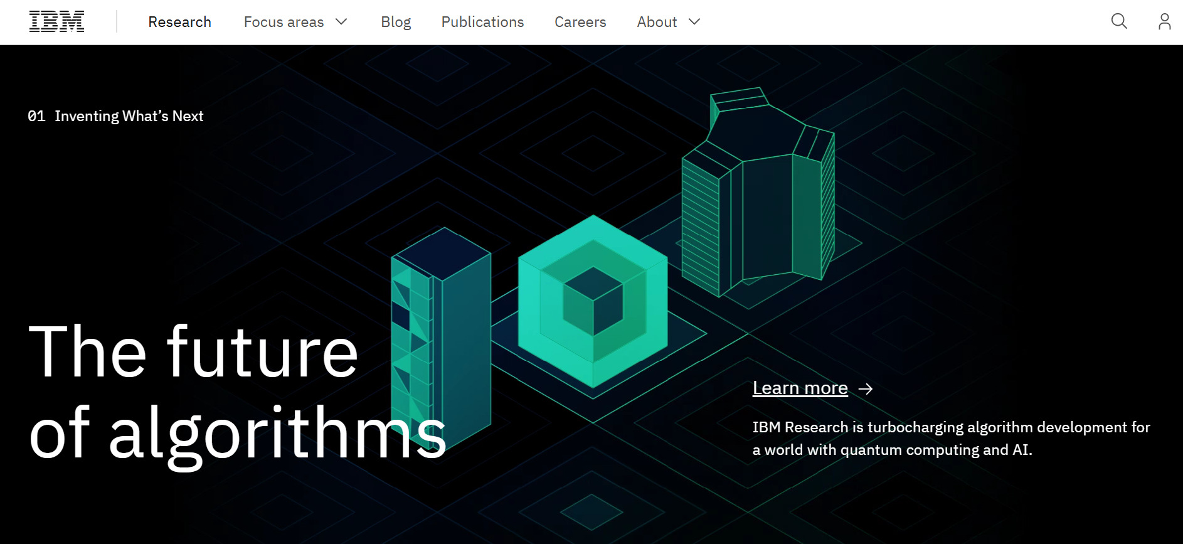Select the 'Inventing What's Next' label
The image size is (1183, 544).
point(129,116)
